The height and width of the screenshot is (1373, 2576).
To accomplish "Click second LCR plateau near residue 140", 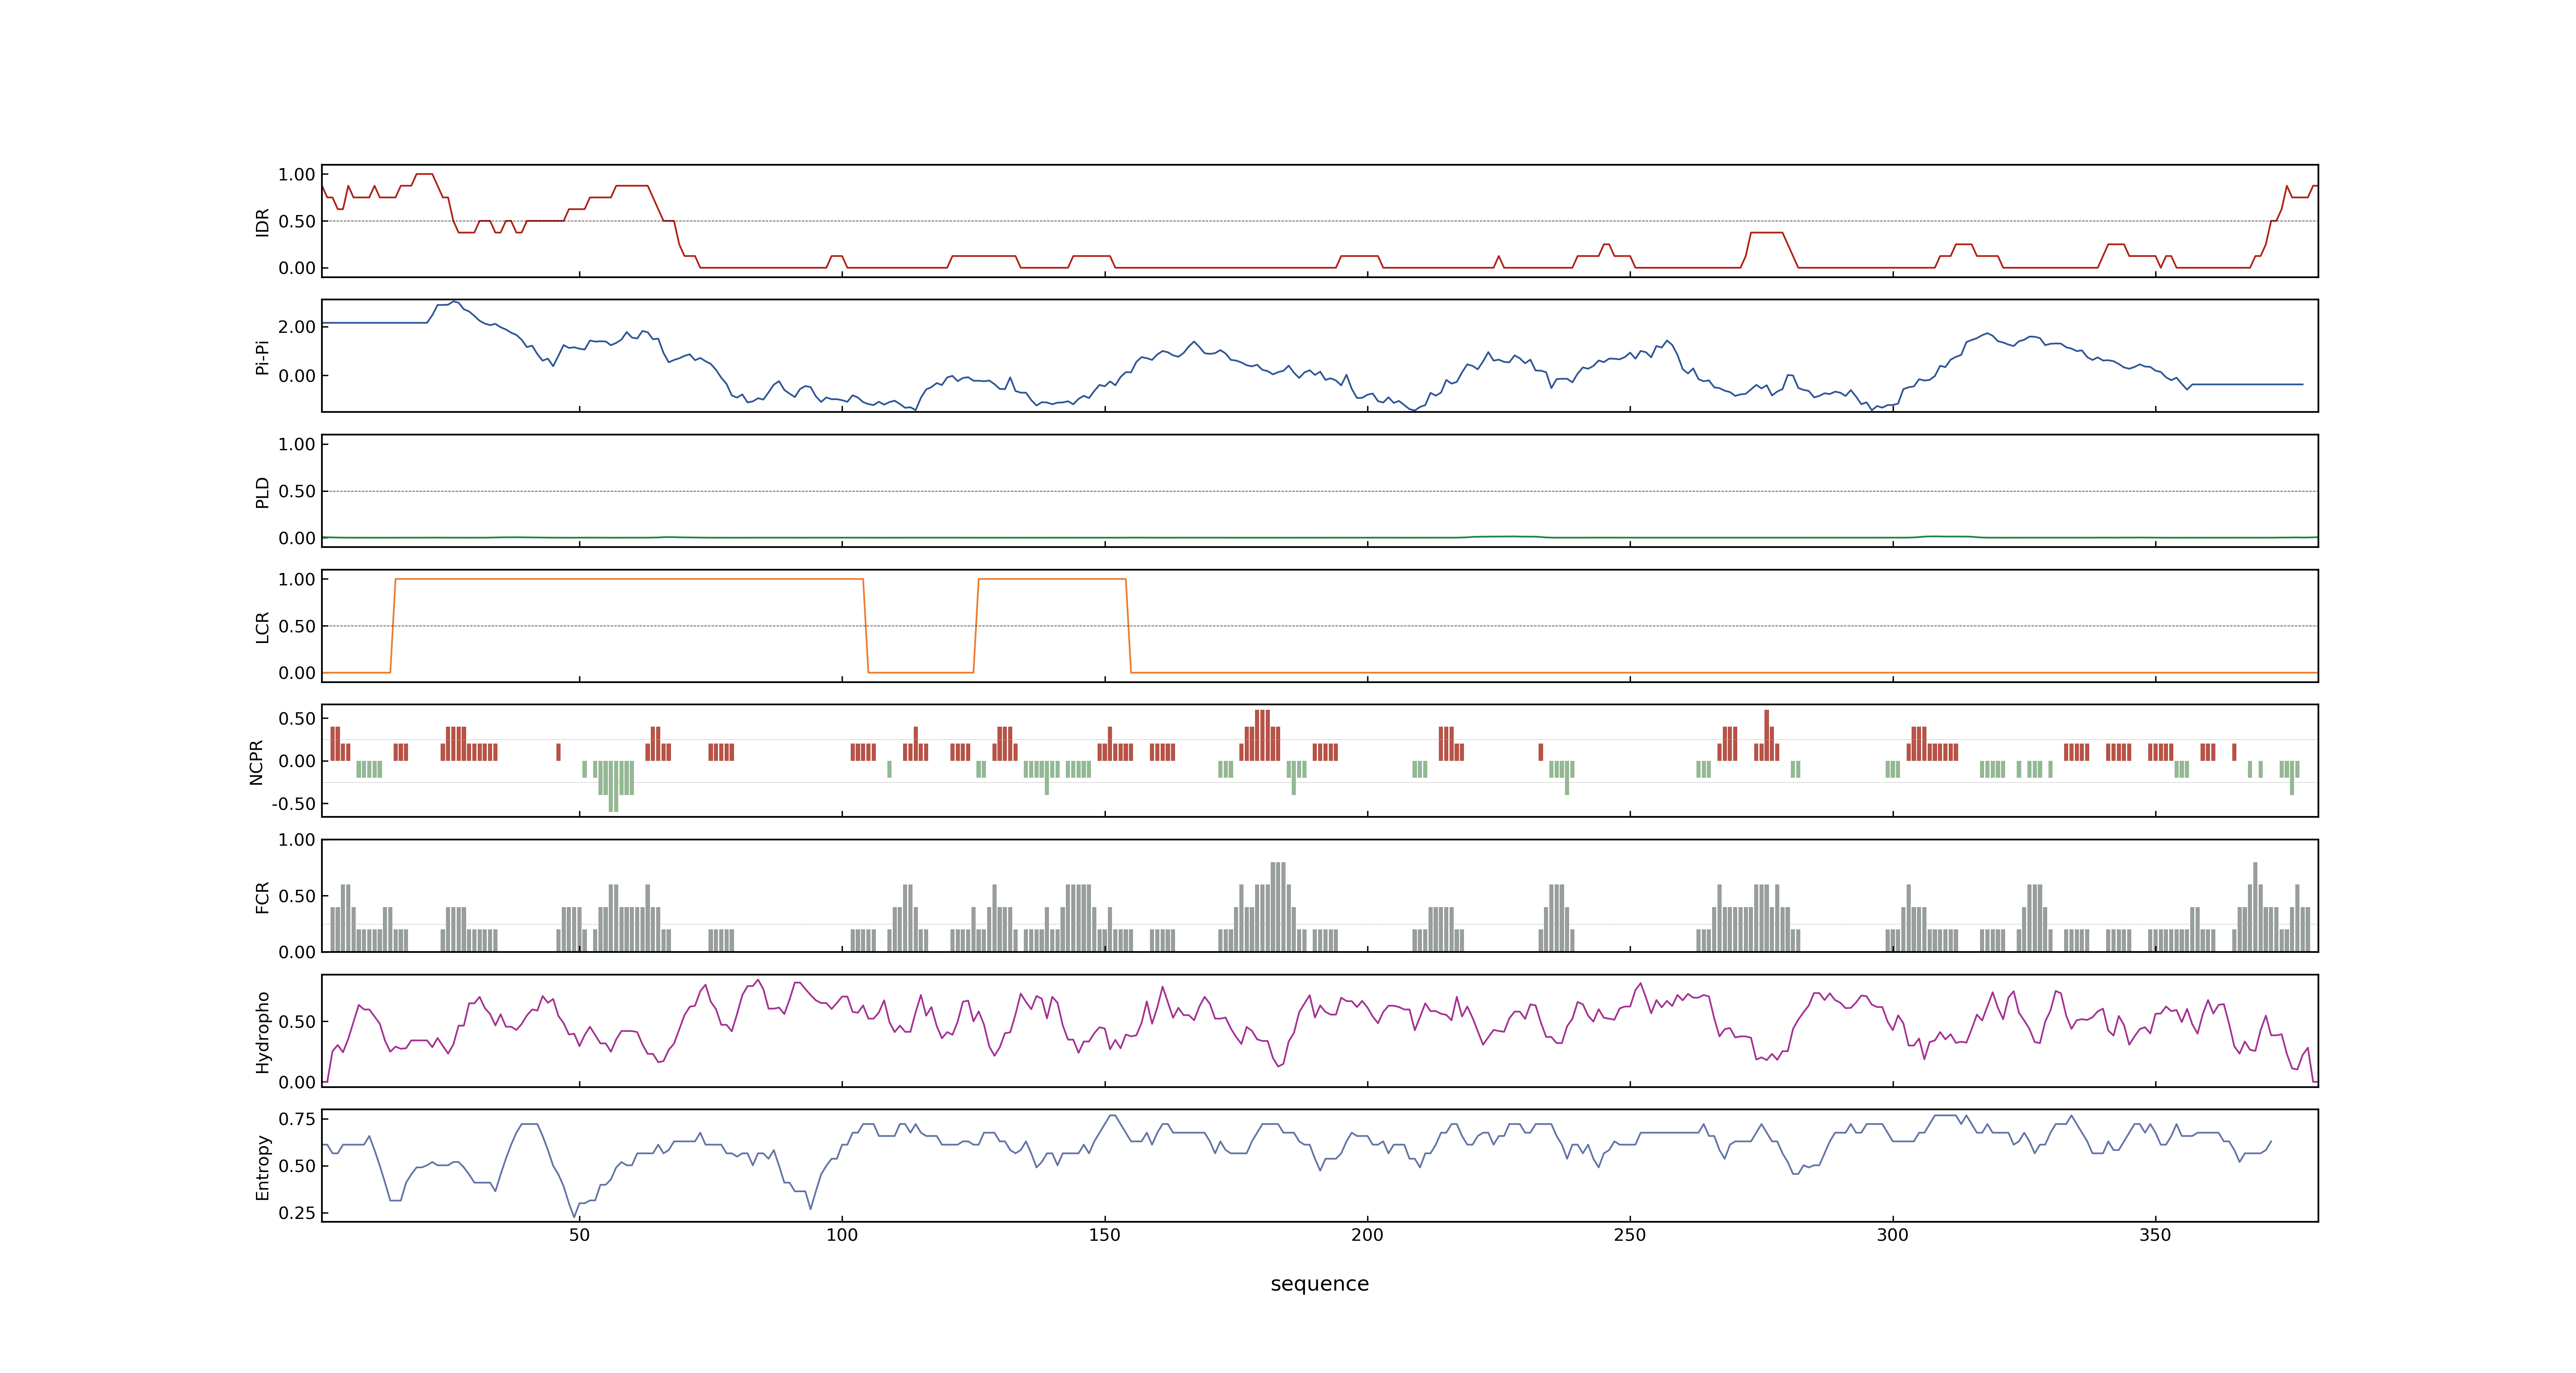I will coord(1052,579).
